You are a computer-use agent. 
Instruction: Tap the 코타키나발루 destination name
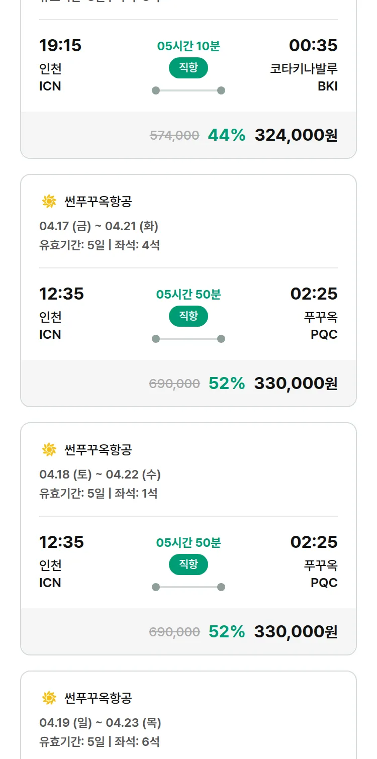point(304,68)
